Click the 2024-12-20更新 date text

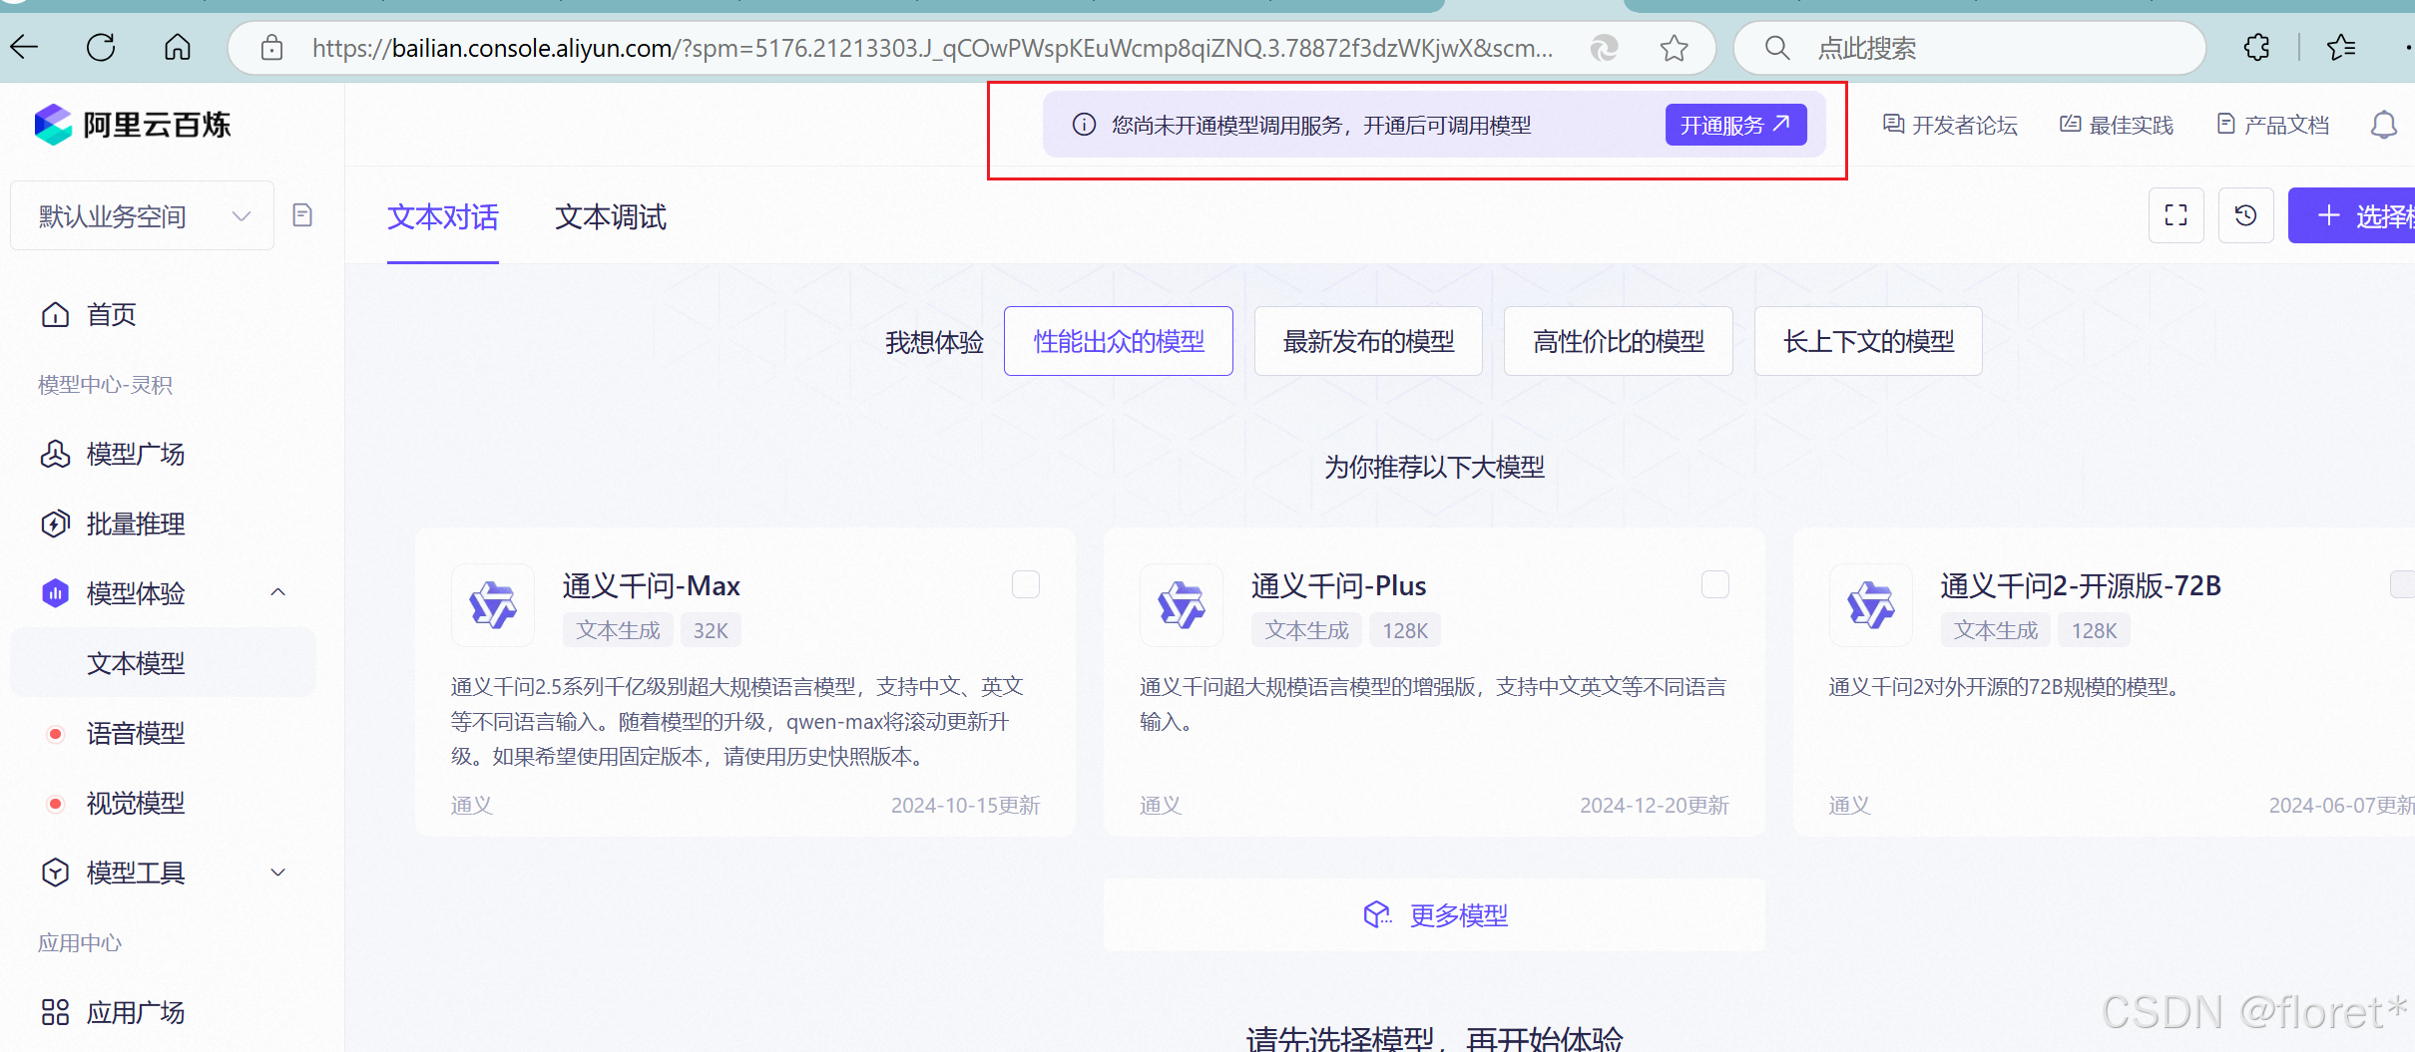tap(1654, 805)
